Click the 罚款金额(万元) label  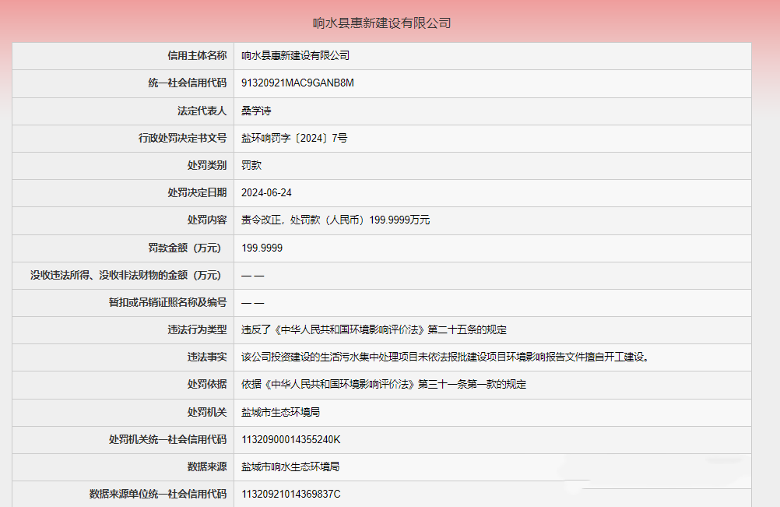[x=185, y=248]
